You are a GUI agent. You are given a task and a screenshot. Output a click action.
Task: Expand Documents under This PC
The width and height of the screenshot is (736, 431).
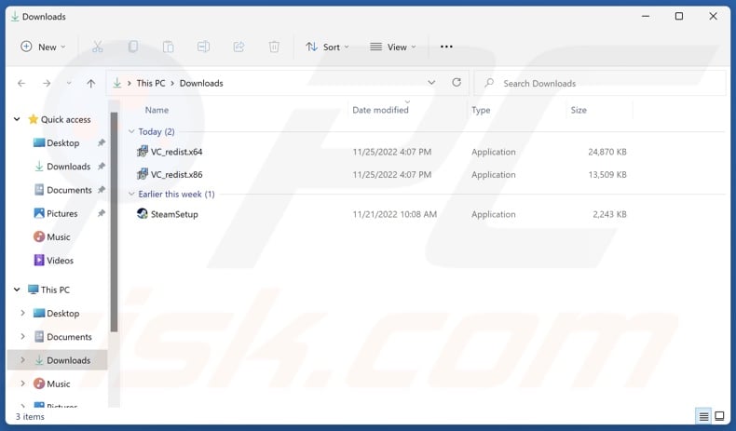click(22, 336)
